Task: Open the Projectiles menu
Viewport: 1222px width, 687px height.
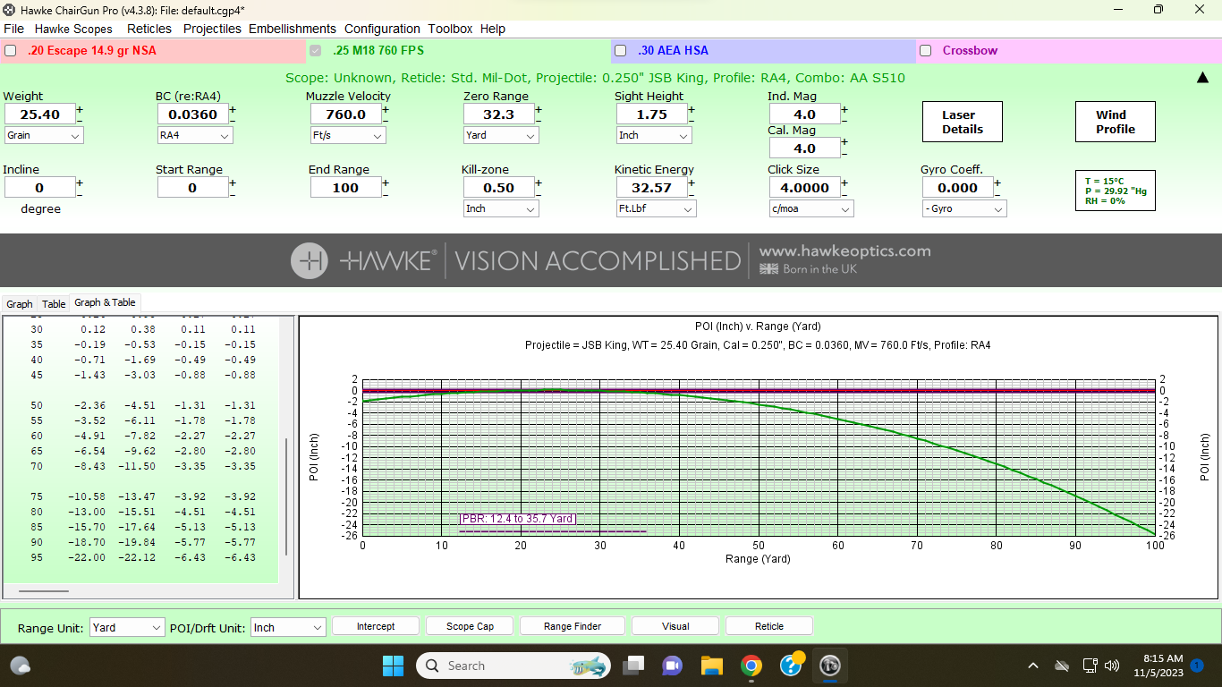Action: (x=212, y=29)
